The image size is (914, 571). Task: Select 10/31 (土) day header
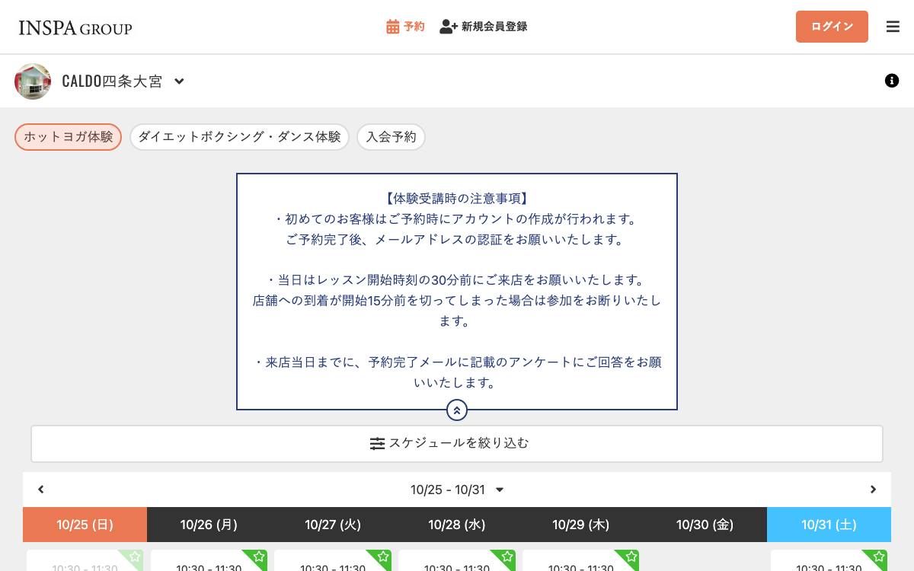[x=829, y=525]
